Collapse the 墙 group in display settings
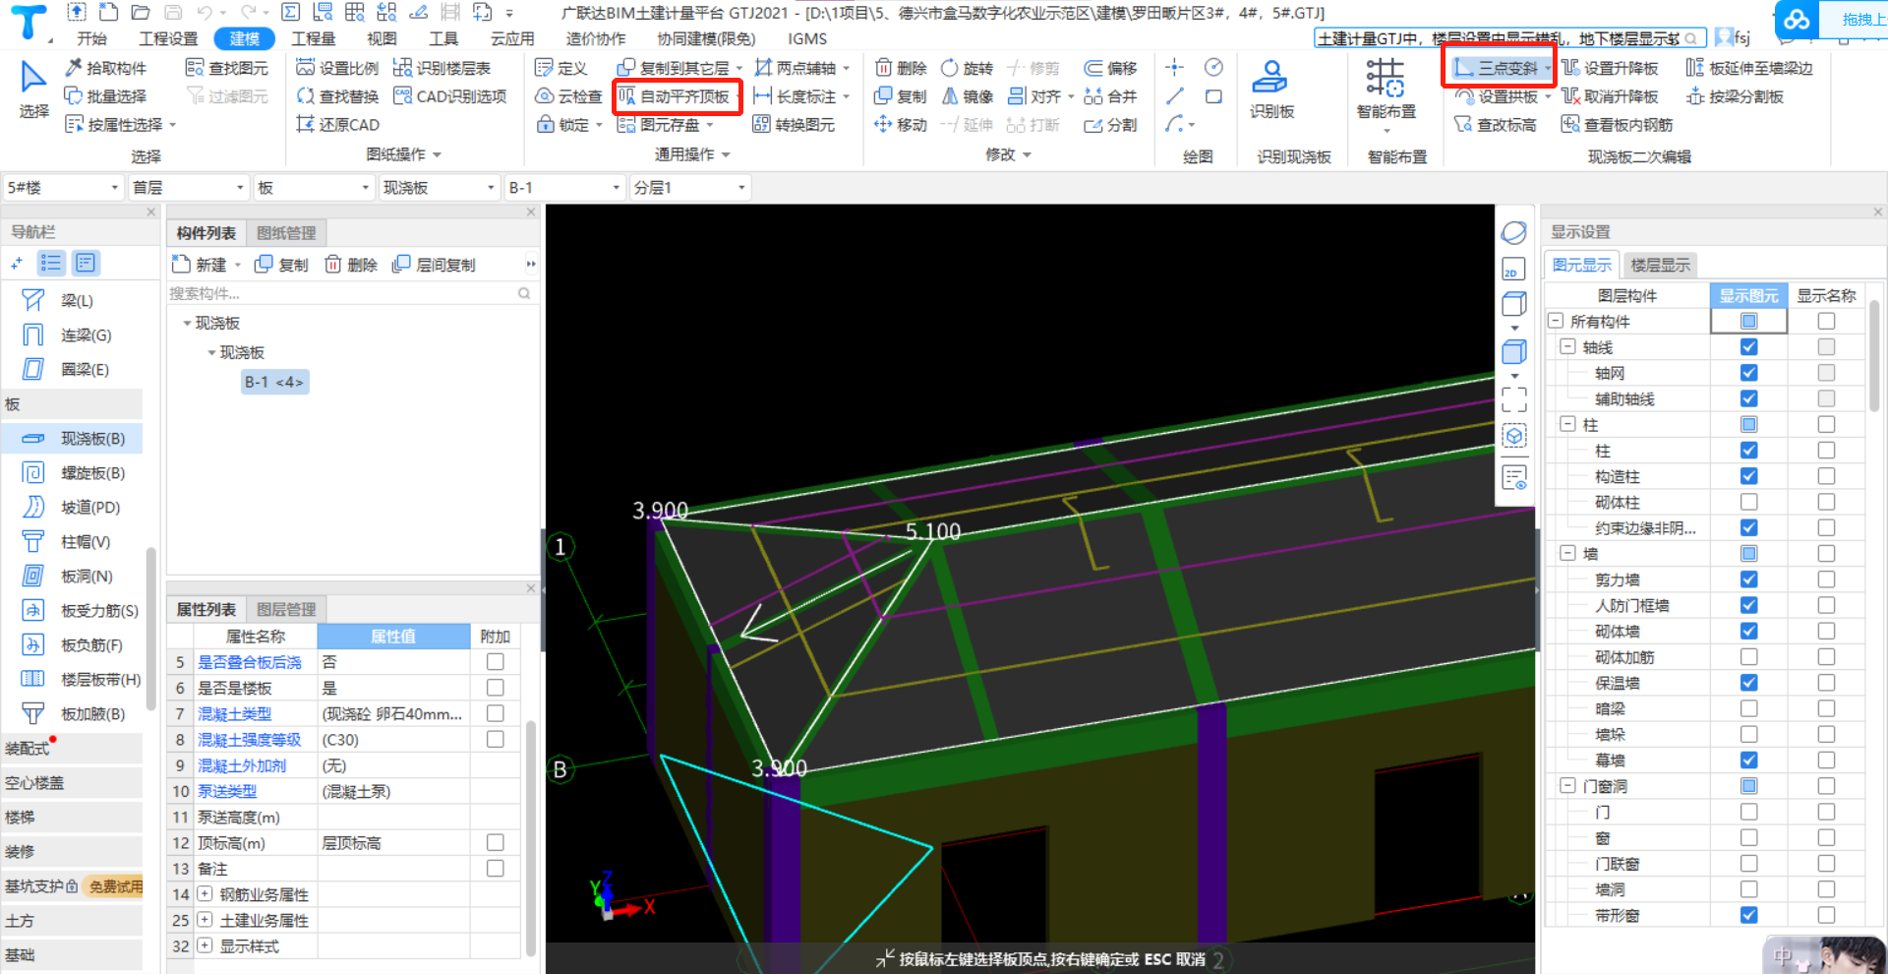The height and width of the screenshot is (974, 1888). (1567, 554)
